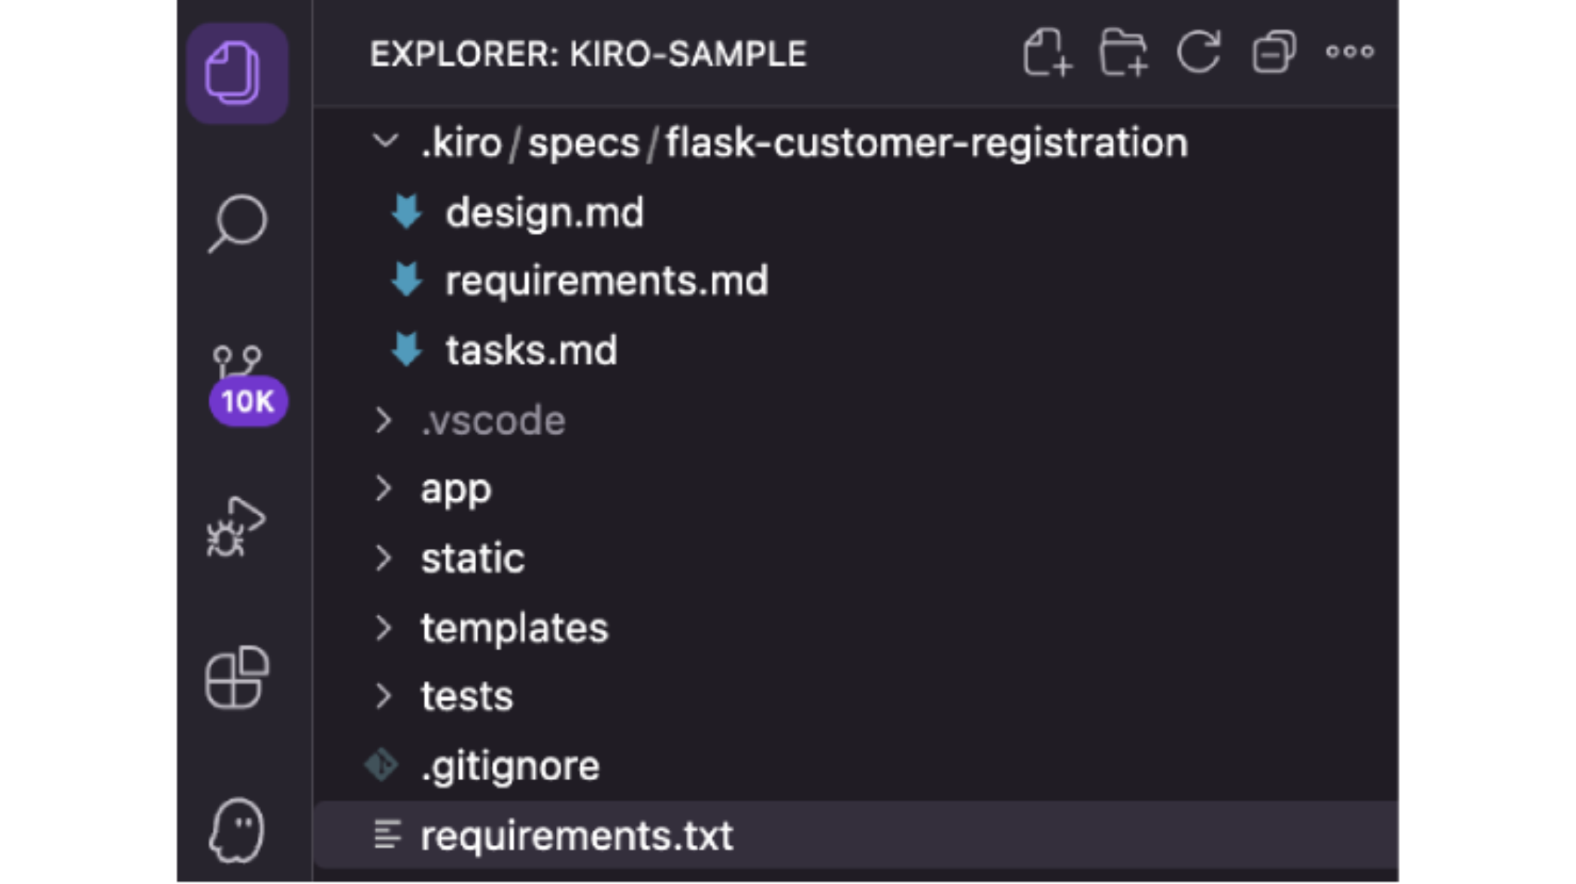Image resolution: width=1576 pixels, height=884 pixels.
Task: Open the Kiro ghost panel
Action: (x=236, y=831)
